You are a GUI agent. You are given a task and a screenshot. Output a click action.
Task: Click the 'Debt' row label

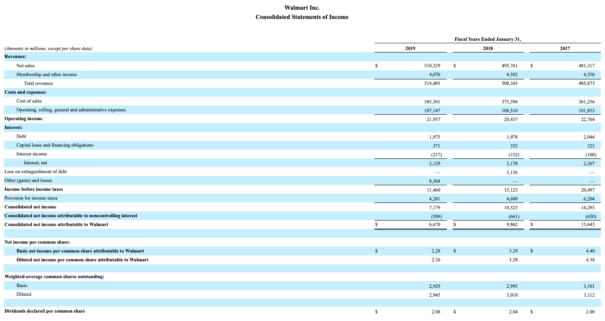point(21,136)
